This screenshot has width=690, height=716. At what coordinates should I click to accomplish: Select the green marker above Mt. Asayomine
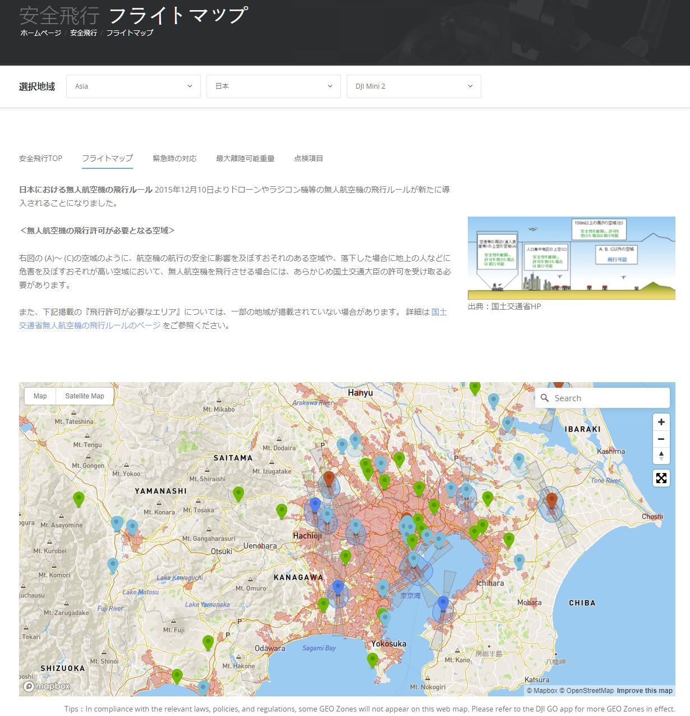click(x=79, y=498)
